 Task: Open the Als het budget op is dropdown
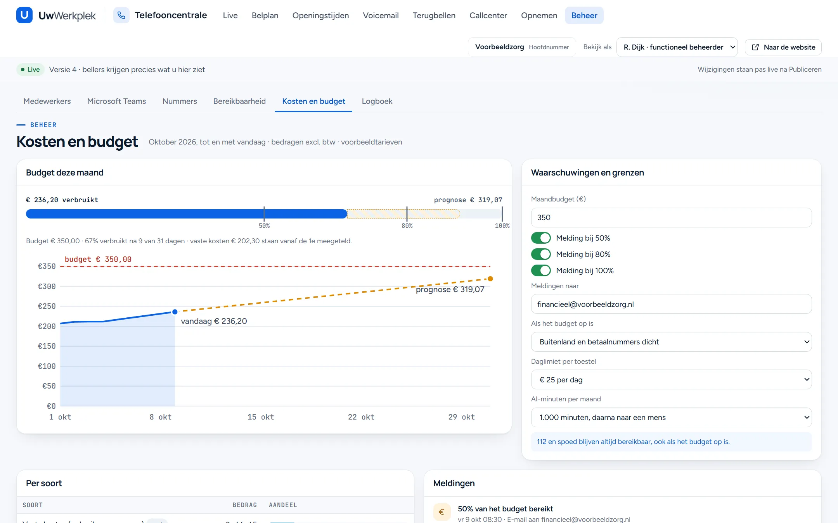671,342
